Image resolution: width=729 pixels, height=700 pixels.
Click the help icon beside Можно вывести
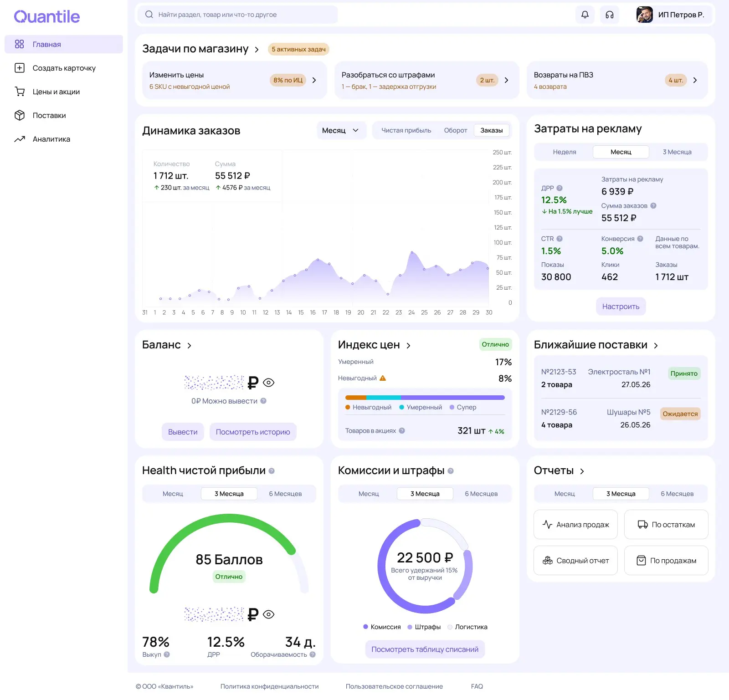click(263, 401)
